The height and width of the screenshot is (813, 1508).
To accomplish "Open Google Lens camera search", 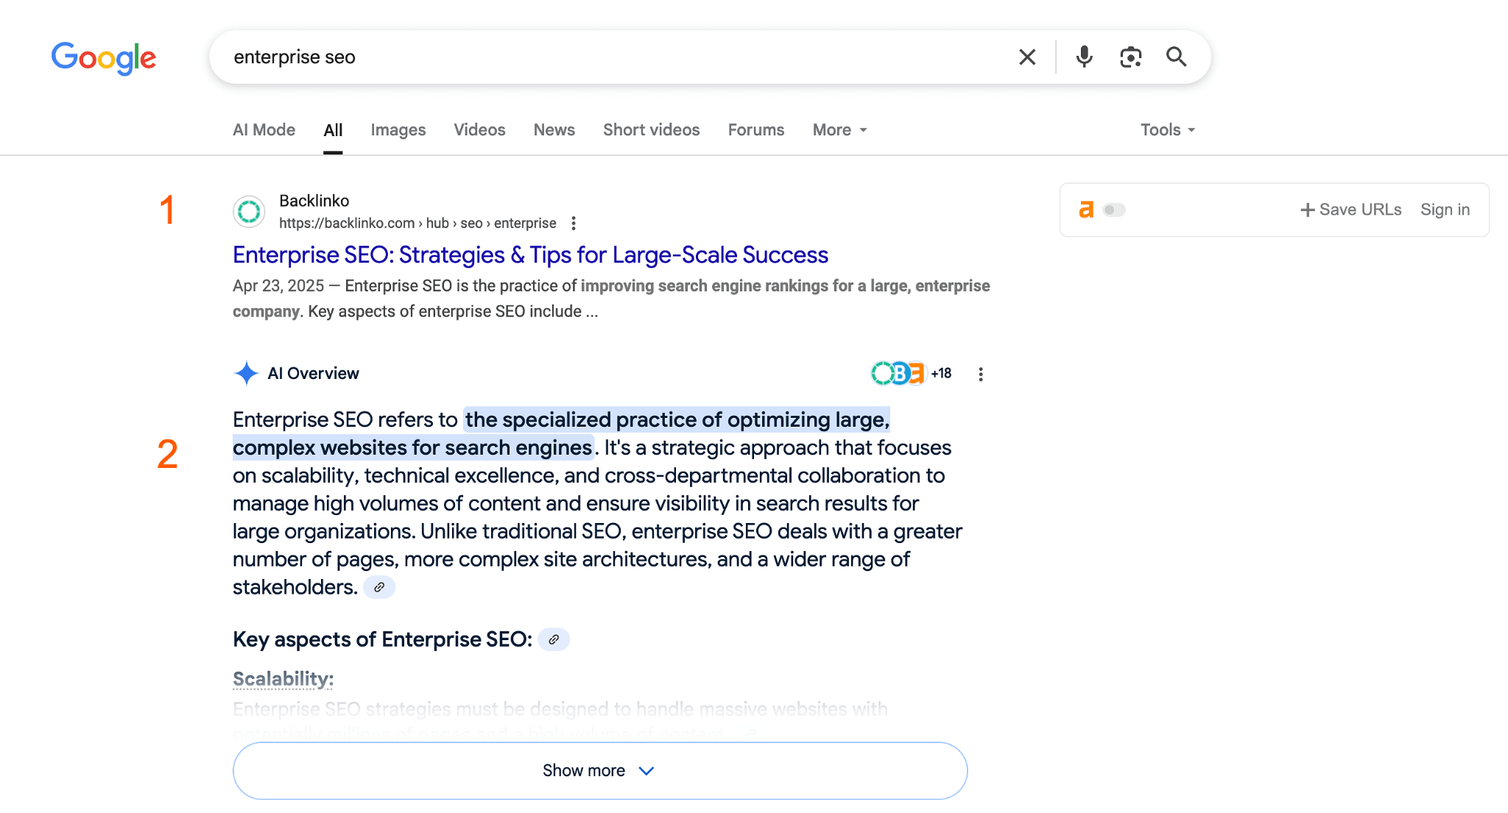I will tap(1131, 57).
